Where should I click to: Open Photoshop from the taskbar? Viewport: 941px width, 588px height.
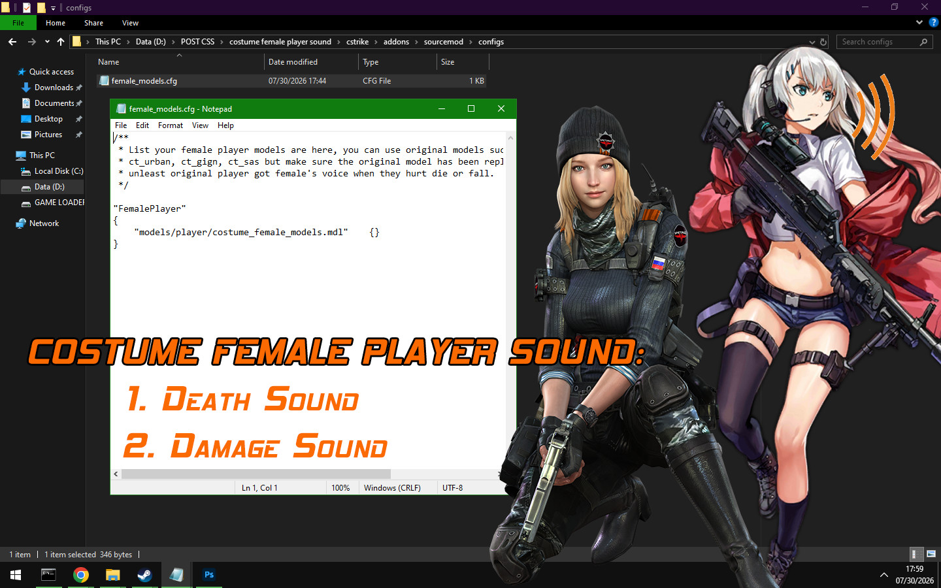(209, 575)
